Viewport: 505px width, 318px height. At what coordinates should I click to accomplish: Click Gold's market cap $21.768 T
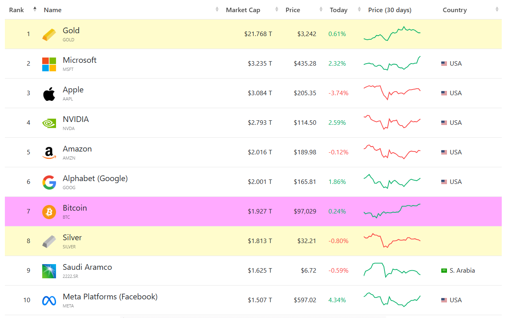tap(258, 34)
